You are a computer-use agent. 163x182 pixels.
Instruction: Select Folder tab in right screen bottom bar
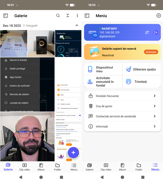(139, 167)
